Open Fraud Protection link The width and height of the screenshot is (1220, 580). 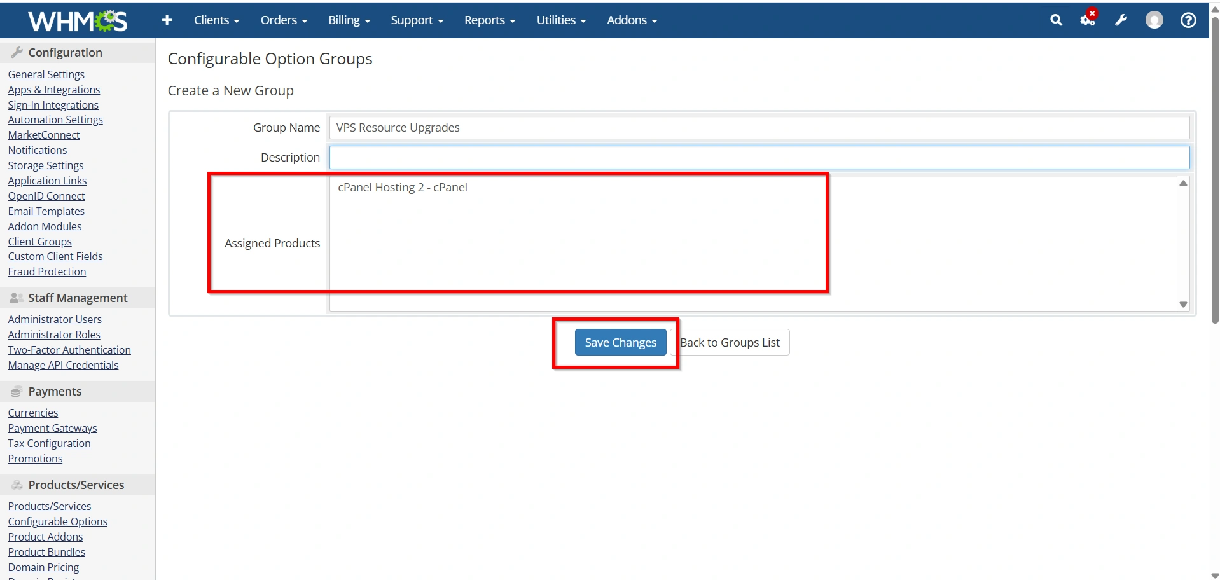47,272
